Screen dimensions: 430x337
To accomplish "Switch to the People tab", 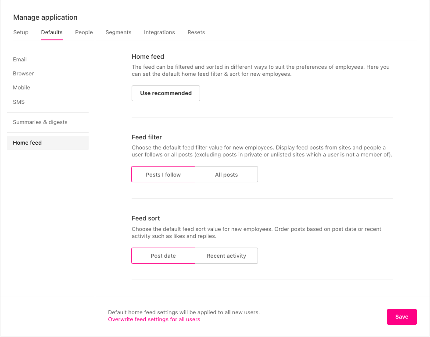I will pyautogui.click(x=84, y=32).
